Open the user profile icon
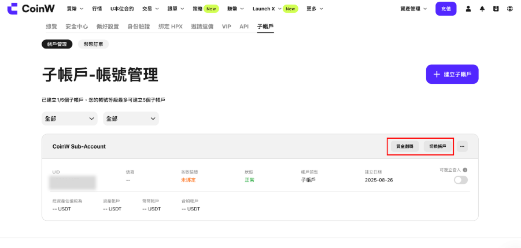 pyautogui.click(x=468, y=9)
